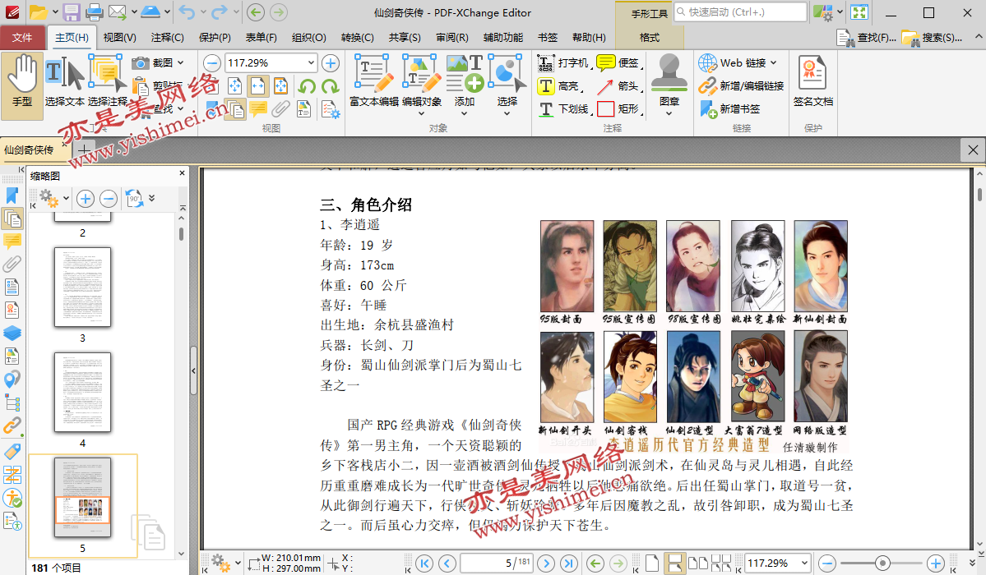
Task: Select the Select Text tool (选择文本)
Action: pos(65,81)
